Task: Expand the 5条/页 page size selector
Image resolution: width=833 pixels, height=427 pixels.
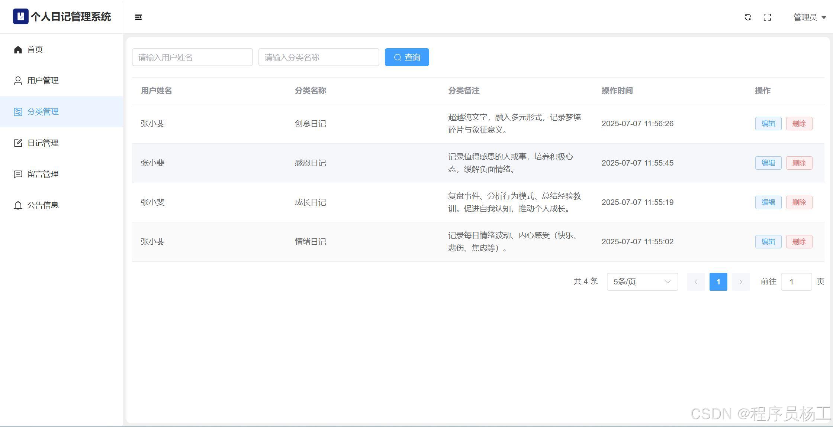Action: [642, 282]
